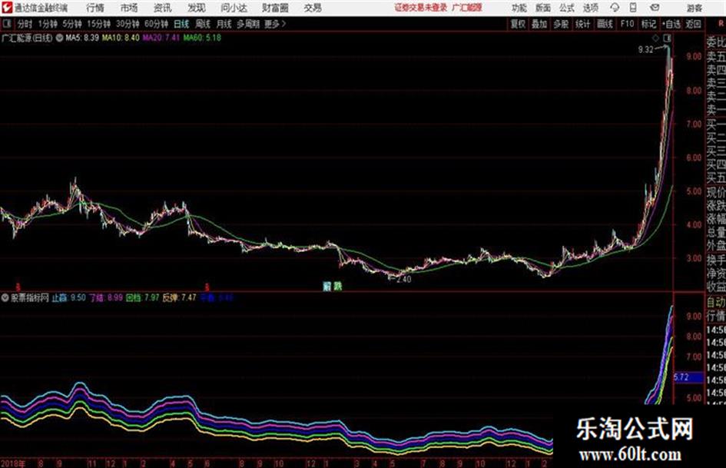Open the 发现 menu
Screen dimensions: 726x468
click(x=197, y=8)
